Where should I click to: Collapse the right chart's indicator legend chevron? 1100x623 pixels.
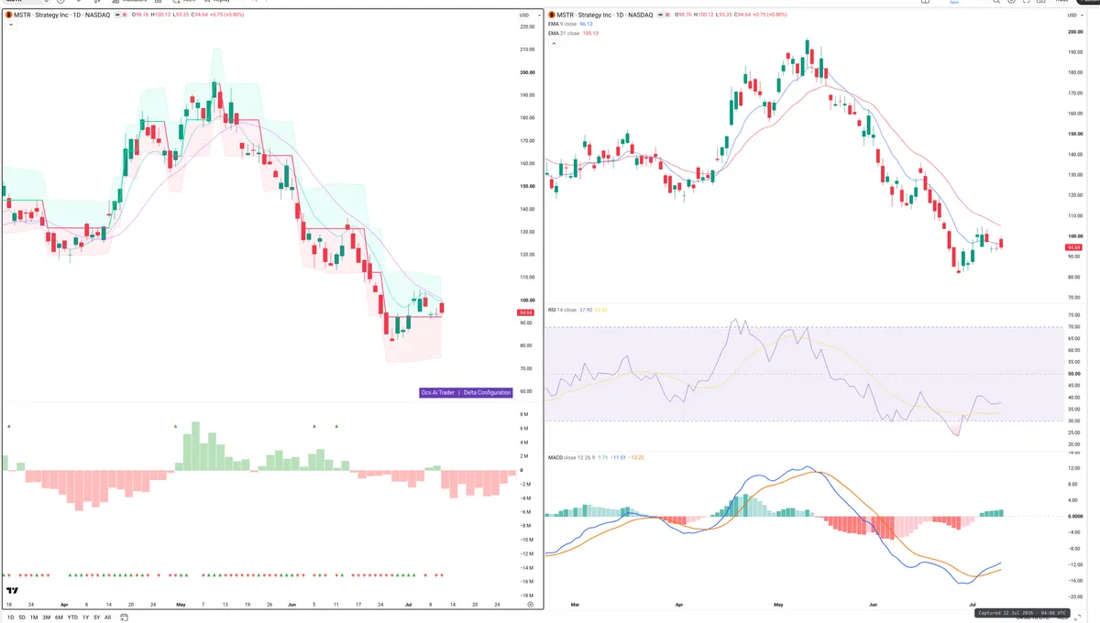(x=553, y=44)
